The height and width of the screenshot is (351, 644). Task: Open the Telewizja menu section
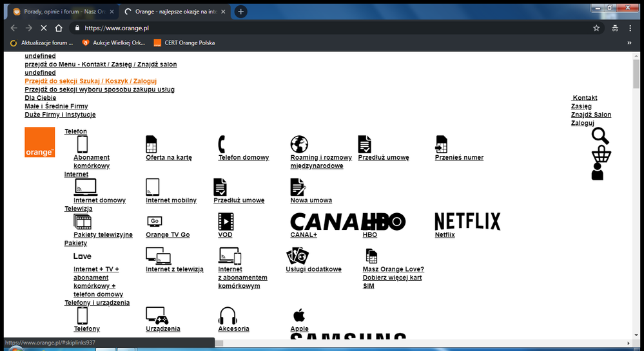78,209
